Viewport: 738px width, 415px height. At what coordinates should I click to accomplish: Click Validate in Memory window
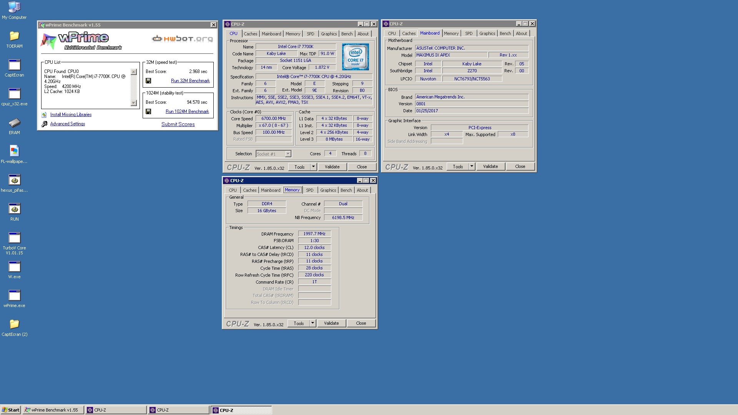[x=331, y=323]
